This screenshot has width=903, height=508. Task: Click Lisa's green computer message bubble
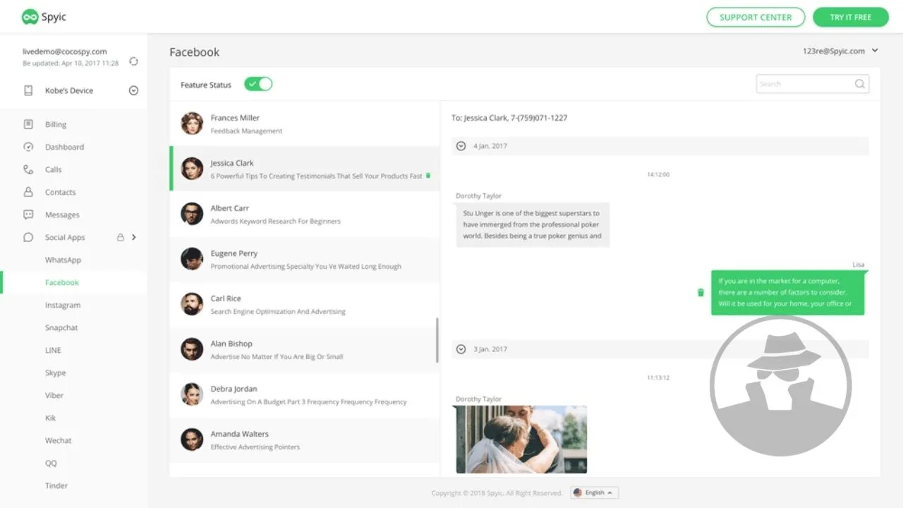[x=787, y=292]
